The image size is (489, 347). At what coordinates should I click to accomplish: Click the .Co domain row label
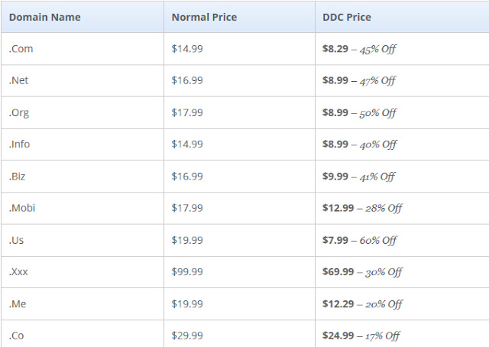tap(16, 336)
